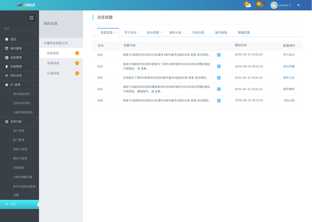Click 查看 link in row 003
Image resolution: width=312 pixels, height=222 pixels.
point(143,69)
